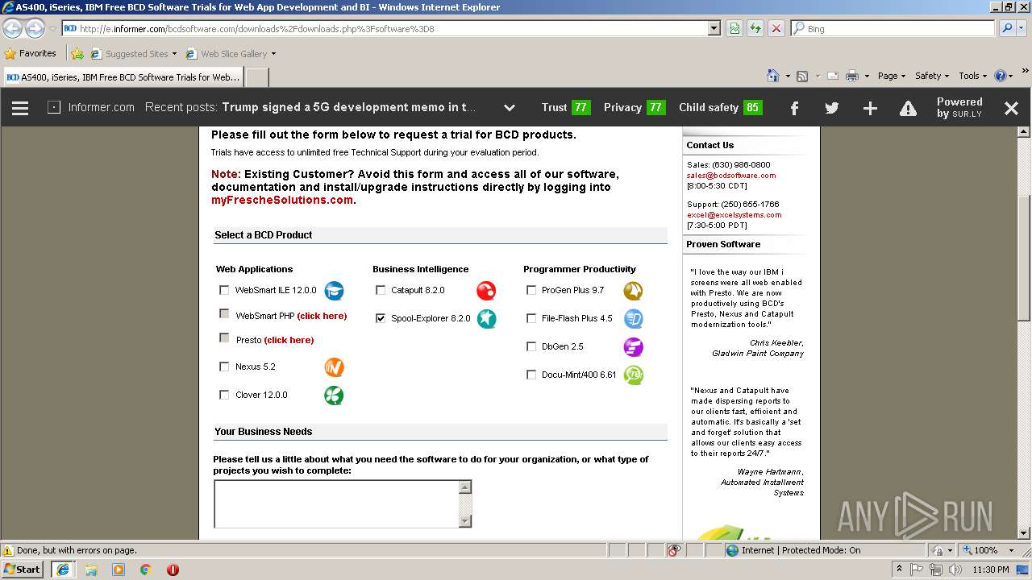Image resolution: width=1032 pixels, height=580 pixels.
Task: Expand the Recent posts chevron
Action: [x=510, y=108]
